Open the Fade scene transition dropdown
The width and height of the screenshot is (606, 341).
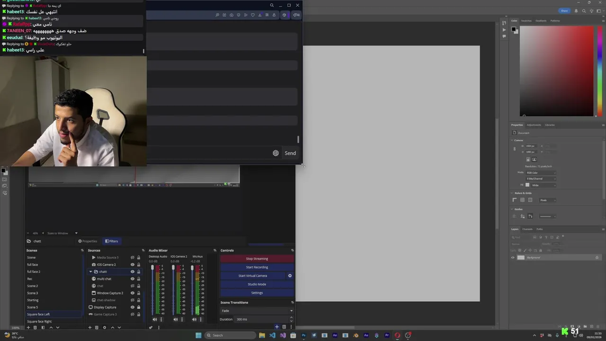(257, 311)
